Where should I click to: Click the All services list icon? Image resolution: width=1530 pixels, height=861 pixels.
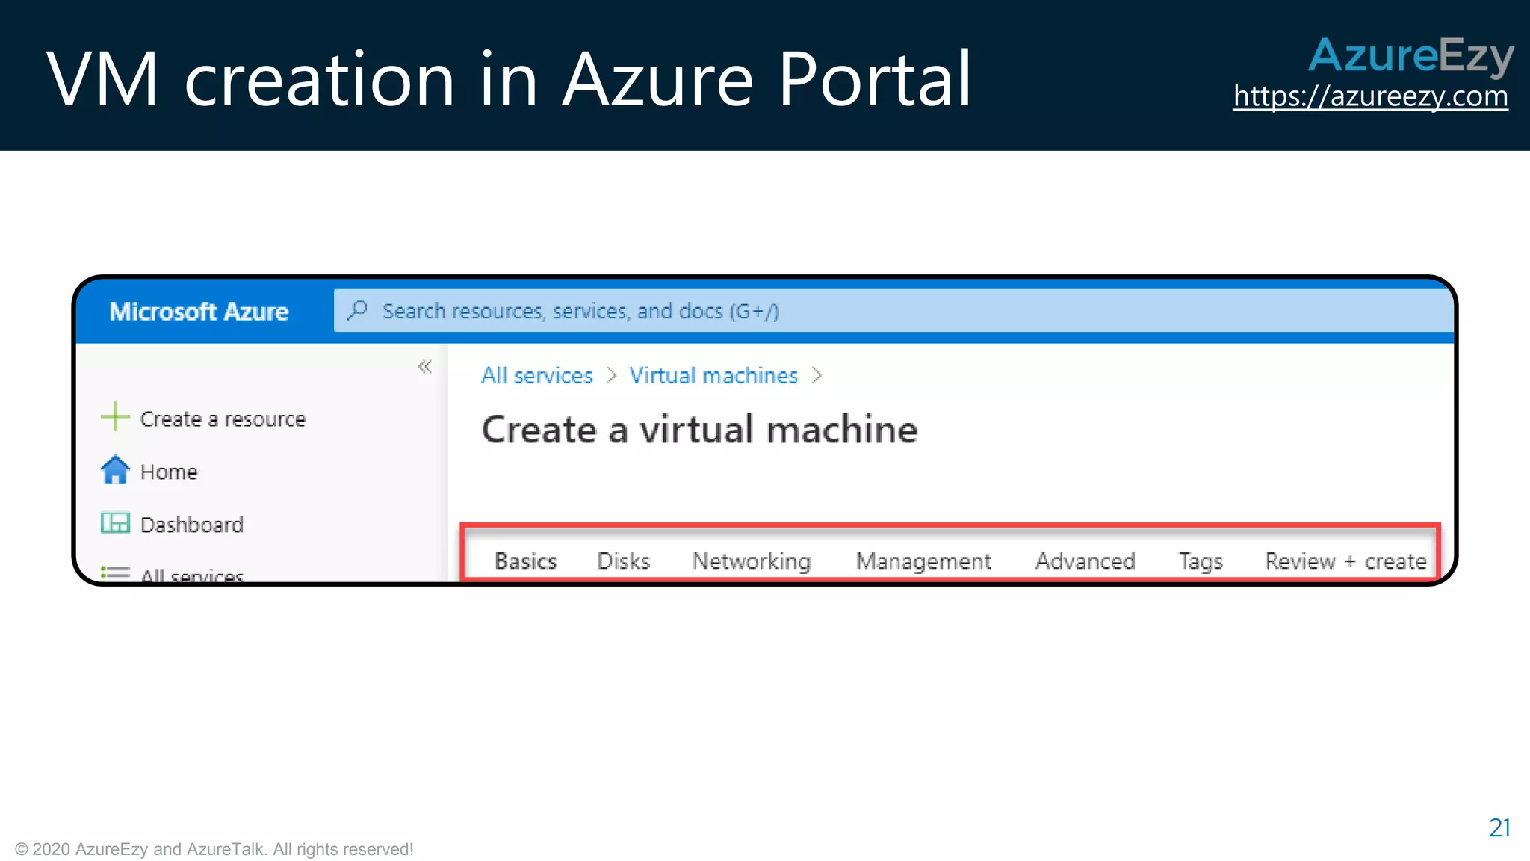click(115, 573)
